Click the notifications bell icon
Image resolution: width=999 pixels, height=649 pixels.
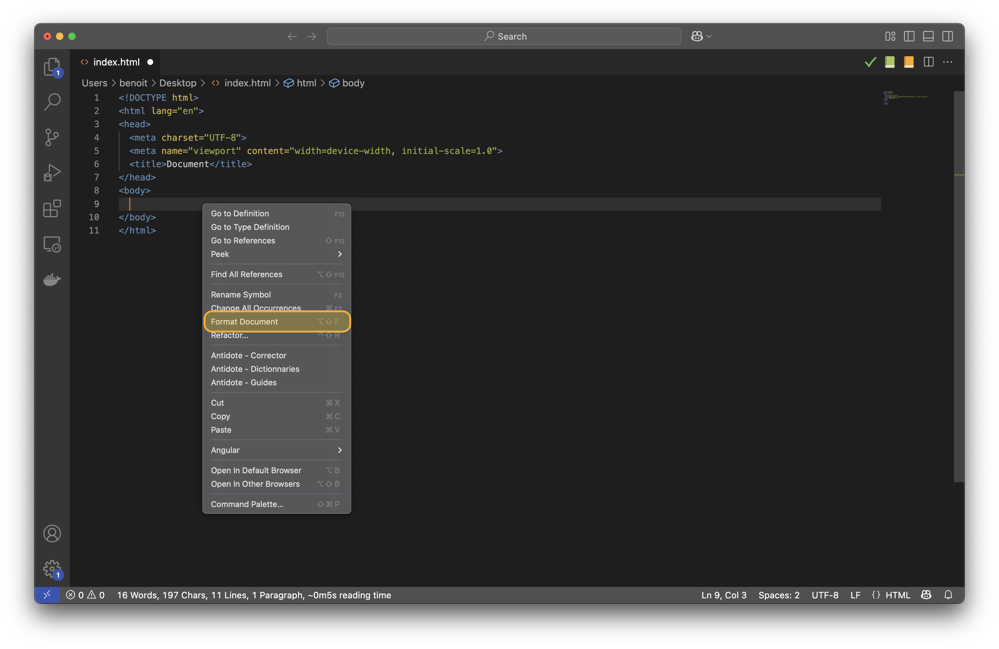pyautogui.click(x=949, y=595)
